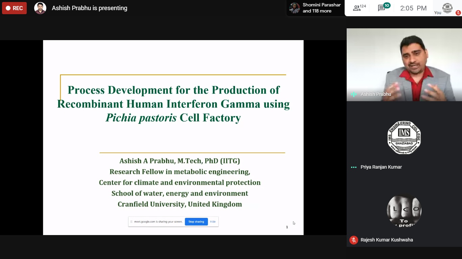Click the "and 118 more" participants text
This screenshot has width=462, height=259.
click(x=317, y=11)
